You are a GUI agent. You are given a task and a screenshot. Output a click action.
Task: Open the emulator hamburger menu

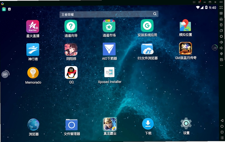[199, 2]
